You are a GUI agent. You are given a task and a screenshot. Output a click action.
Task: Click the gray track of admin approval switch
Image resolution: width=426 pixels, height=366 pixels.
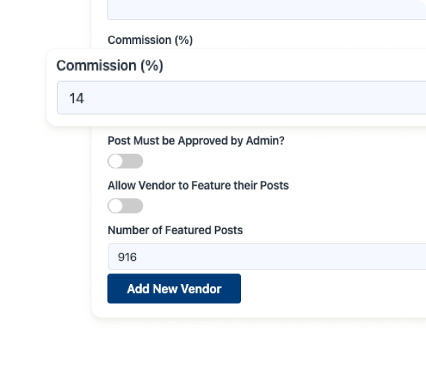tap(134, 161)
